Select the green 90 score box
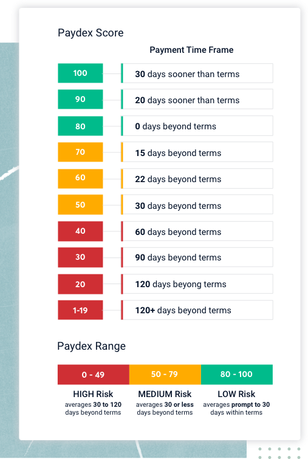Screen dimensions: 308x459 point(80,99)
